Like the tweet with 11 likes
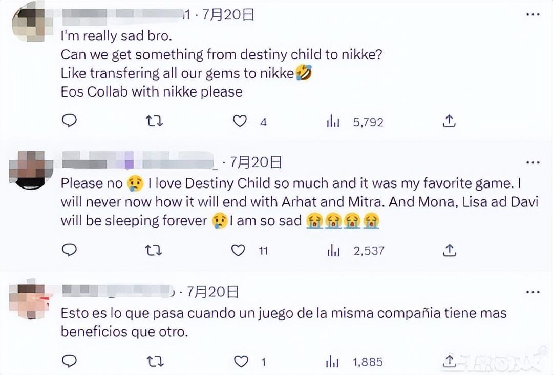The width and height of the screenshot is (553, 375). (x=238, y=250)
